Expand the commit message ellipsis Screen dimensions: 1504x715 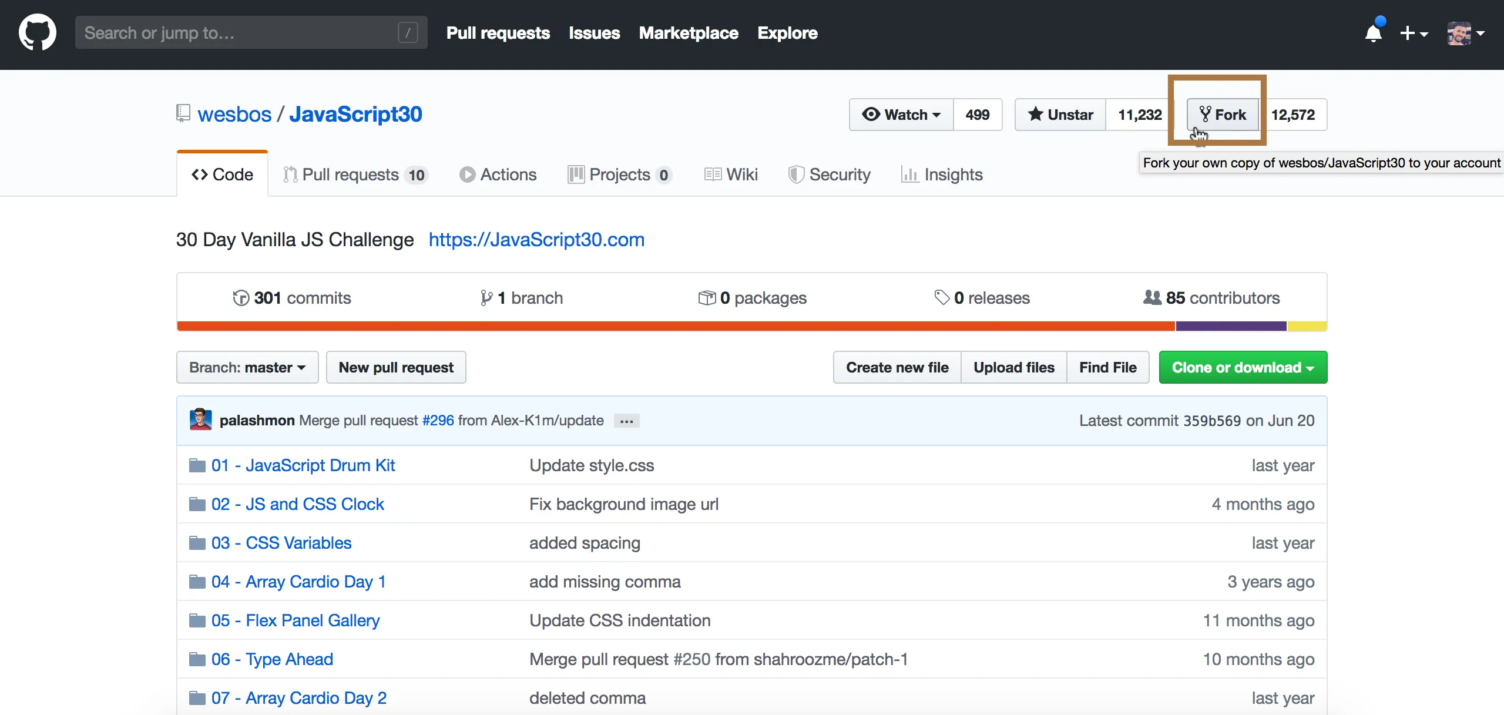[626, 421]
